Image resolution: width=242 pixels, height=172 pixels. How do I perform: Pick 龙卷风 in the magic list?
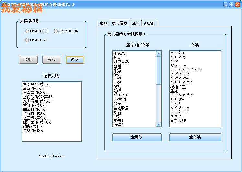click(119, 53)
